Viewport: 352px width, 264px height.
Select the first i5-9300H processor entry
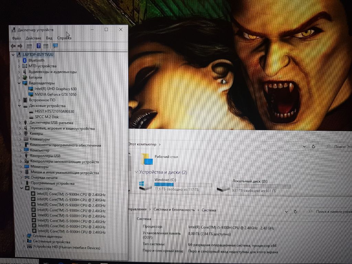(x=71, y=194)
